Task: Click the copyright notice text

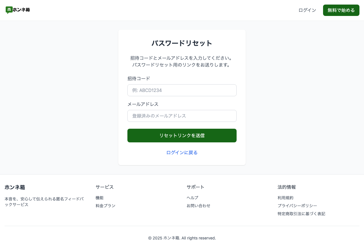Action: coord(182,238)
